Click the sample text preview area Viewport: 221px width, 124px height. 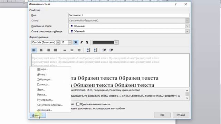110,70
